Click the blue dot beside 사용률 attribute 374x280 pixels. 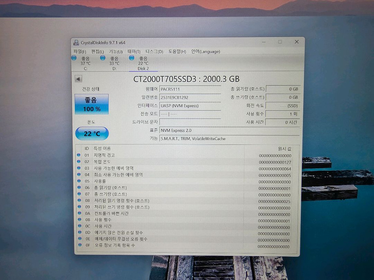click(x=79, y=181)
